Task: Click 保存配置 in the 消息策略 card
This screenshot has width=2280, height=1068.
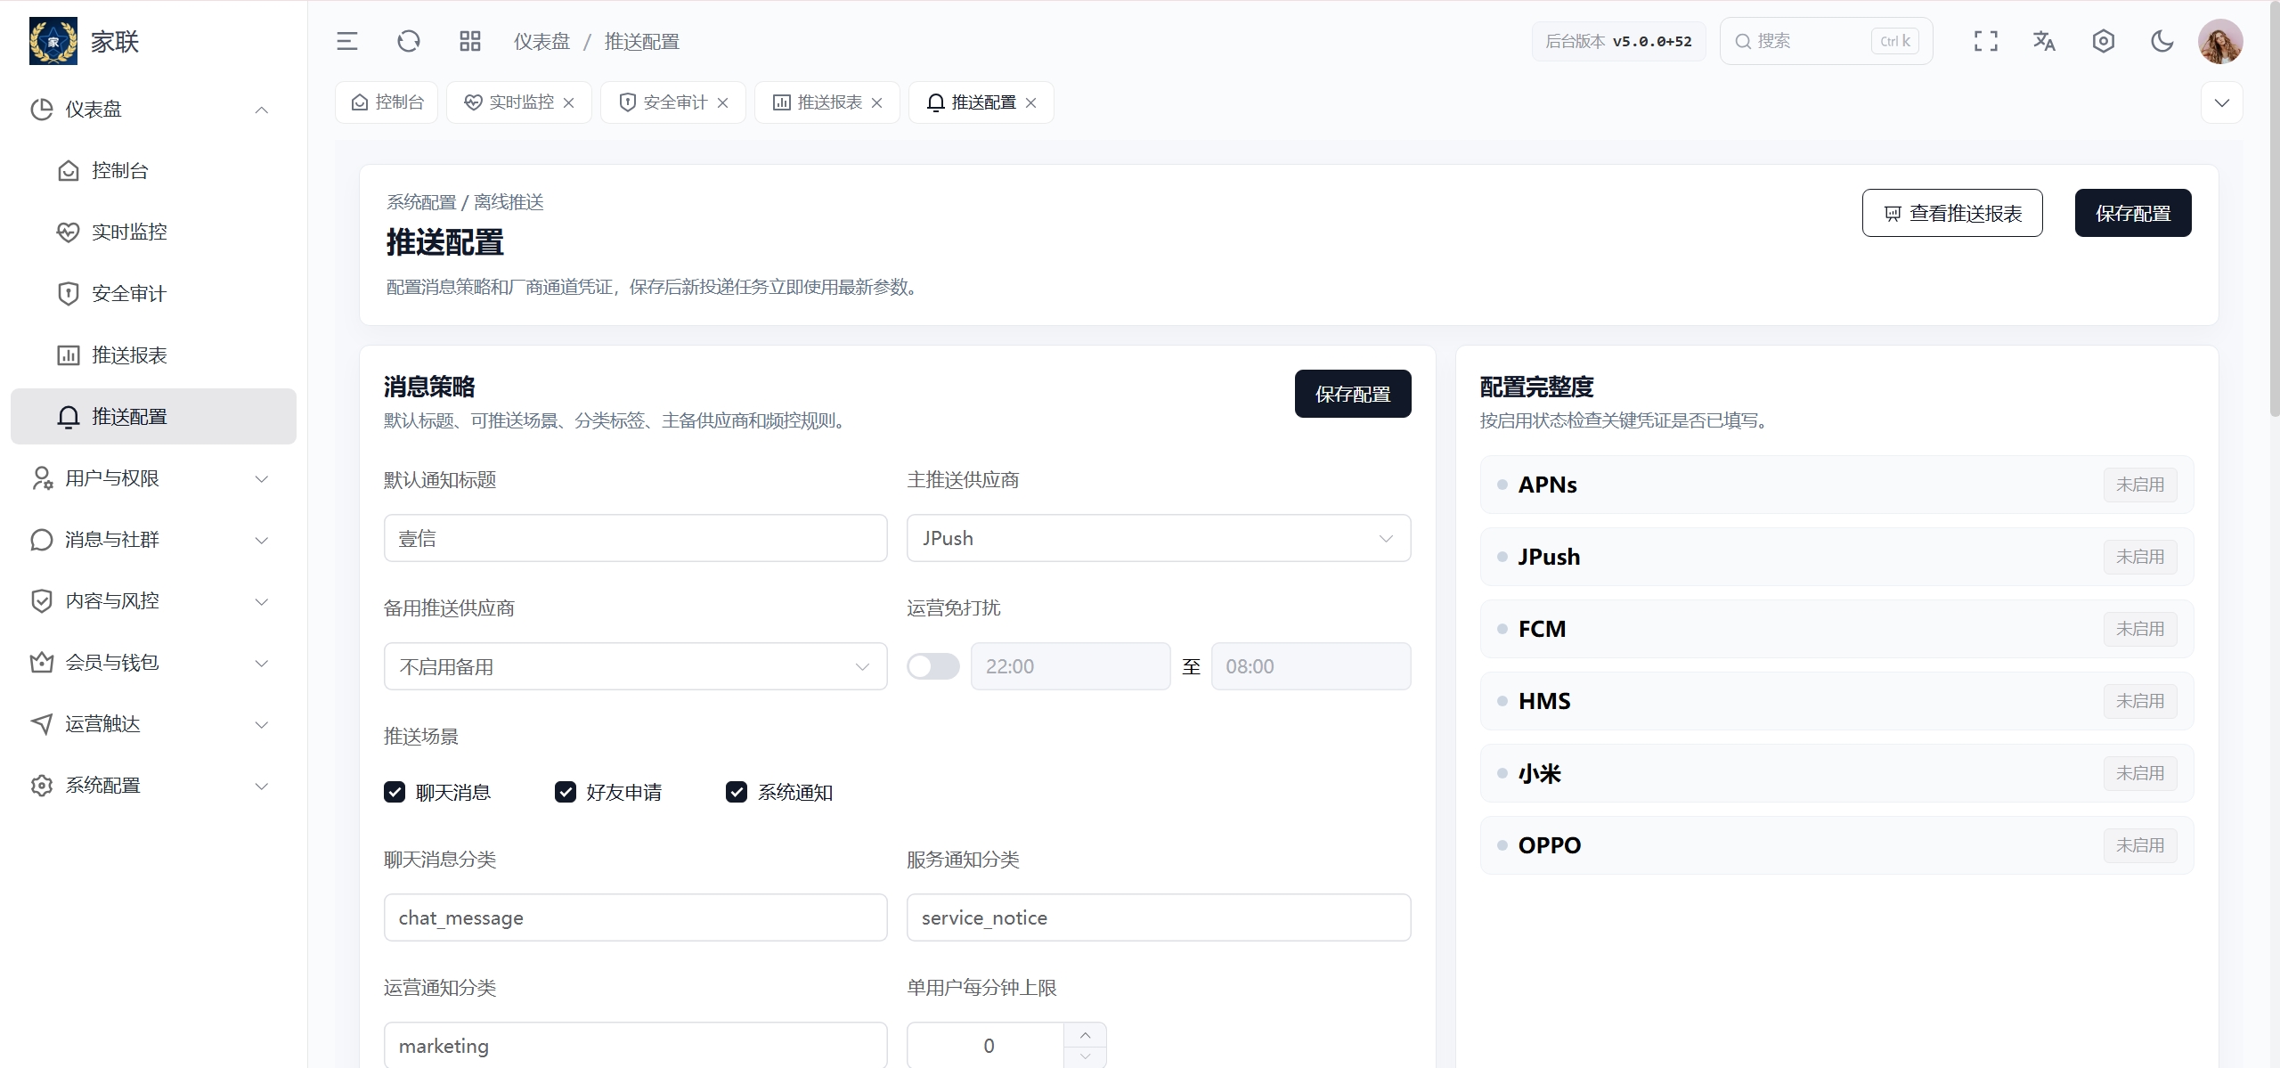Action: (1353, 394)
